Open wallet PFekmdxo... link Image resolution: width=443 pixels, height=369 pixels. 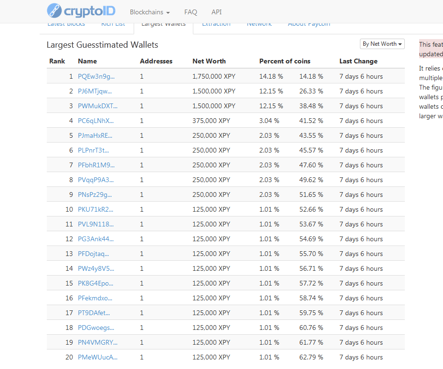(95, 298)
